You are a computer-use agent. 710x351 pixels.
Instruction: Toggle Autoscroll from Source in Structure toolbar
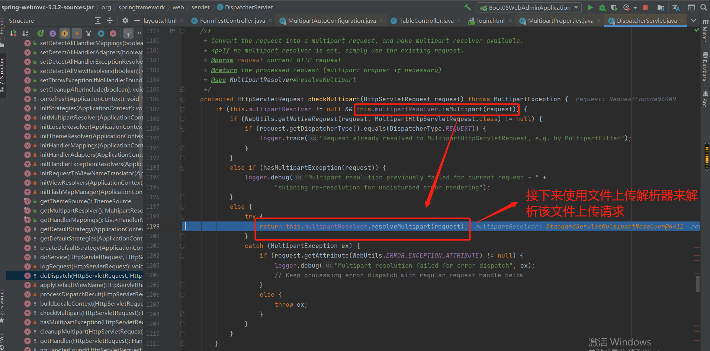tap(128, 33)
